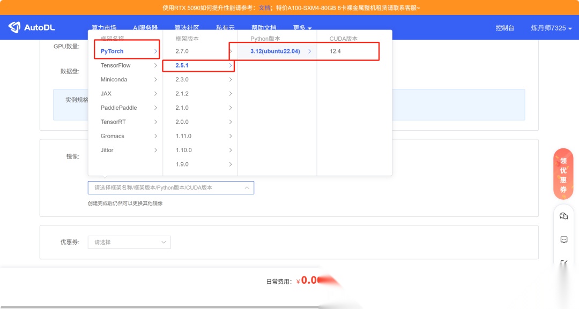Open 算力市场 in the top navigation
The height and width of the screenshot is (309, 579).
[x=104, y=28]
